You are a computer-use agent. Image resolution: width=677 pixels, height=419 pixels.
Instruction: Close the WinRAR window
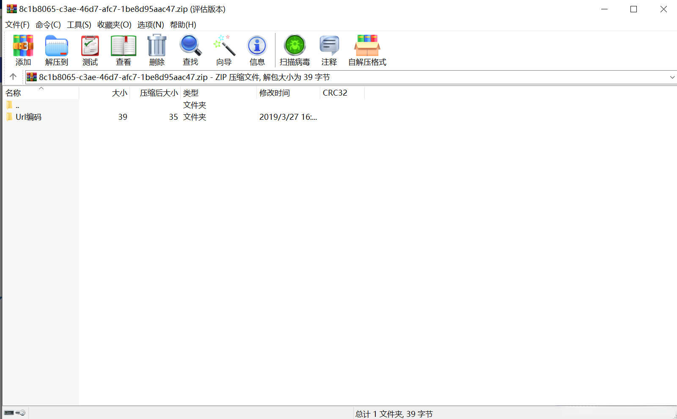(663, 9)
